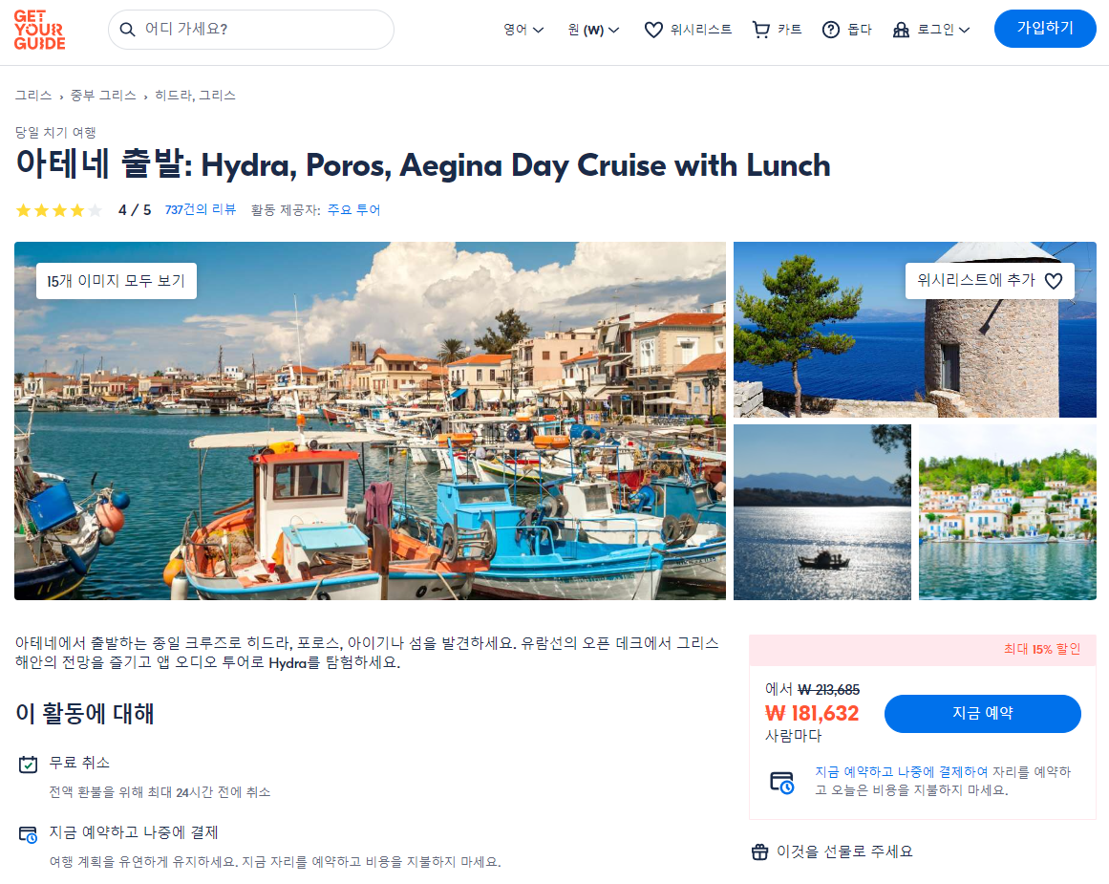Click the free cancellation calendar icon

29,765
